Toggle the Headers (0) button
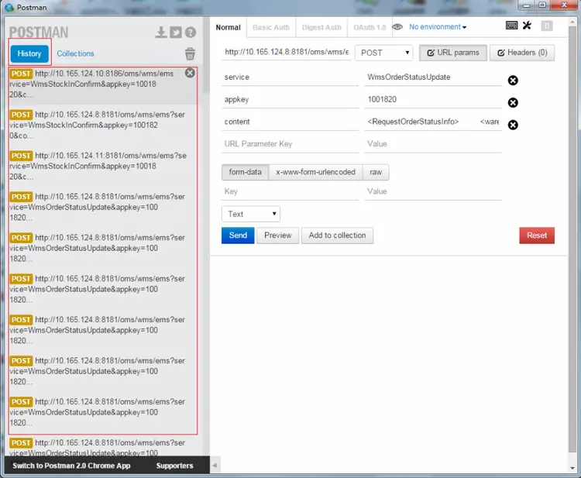The width and height of the screenshot is (581, 478). pyautogui.click(x=521, y=53)
